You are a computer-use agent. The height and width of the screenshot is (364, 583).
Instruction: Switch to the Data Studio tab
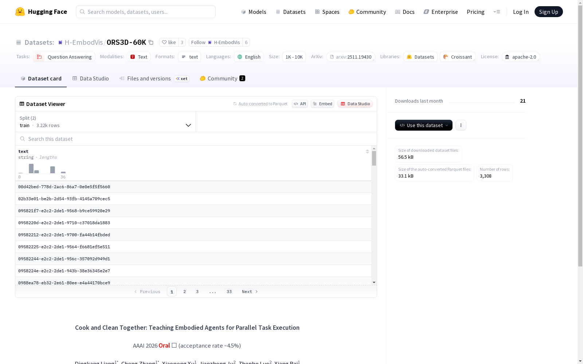[91, 79]
